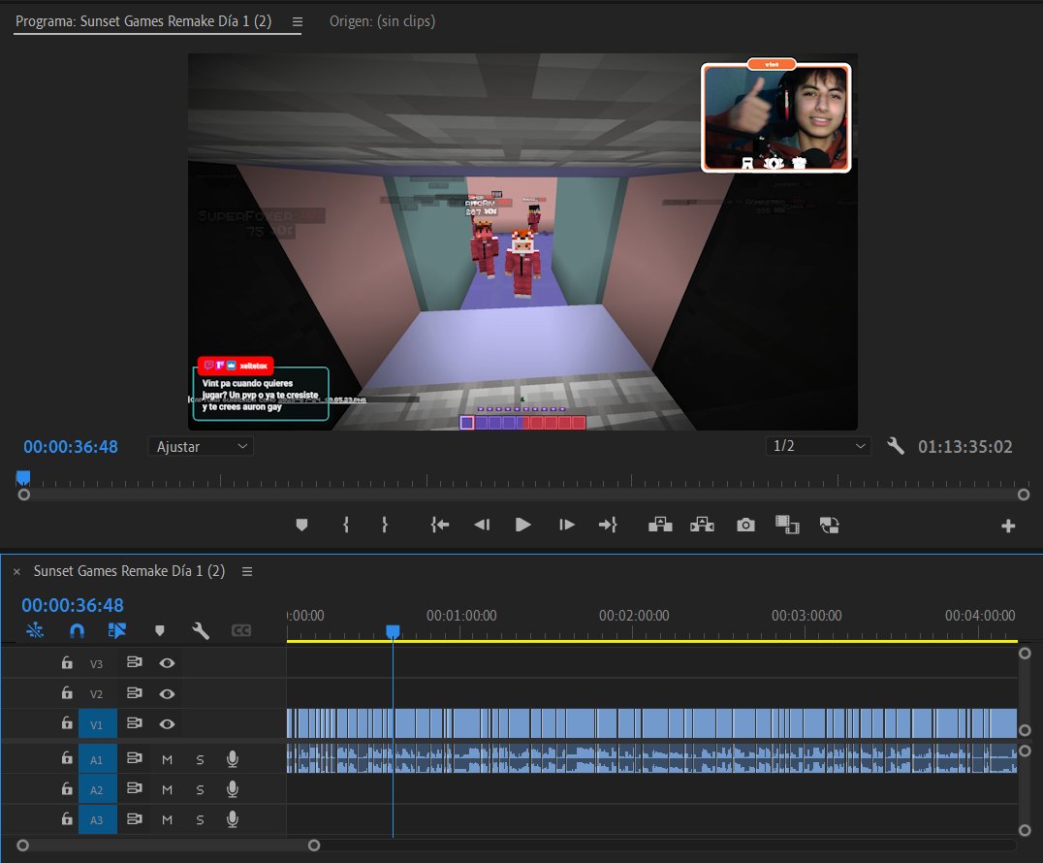This screenshot has width=1043, height=863.
Task: Mute track A1
Action: [x=167, y=759]
